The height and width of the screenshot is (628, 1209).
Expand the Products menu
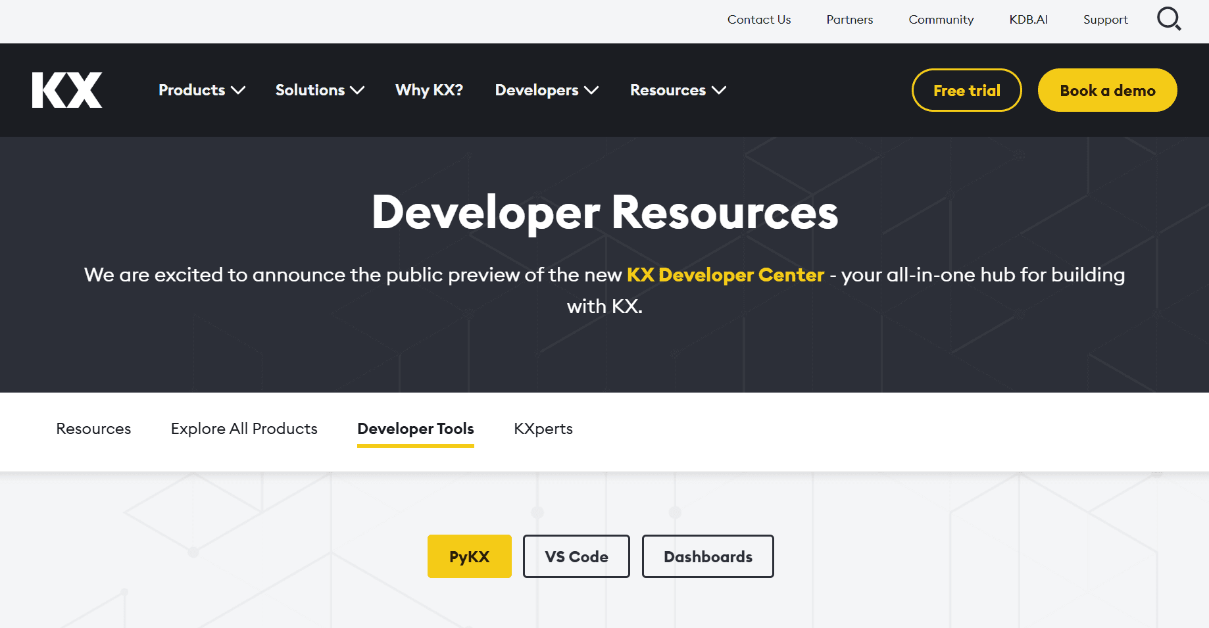(x=202, y=90)
